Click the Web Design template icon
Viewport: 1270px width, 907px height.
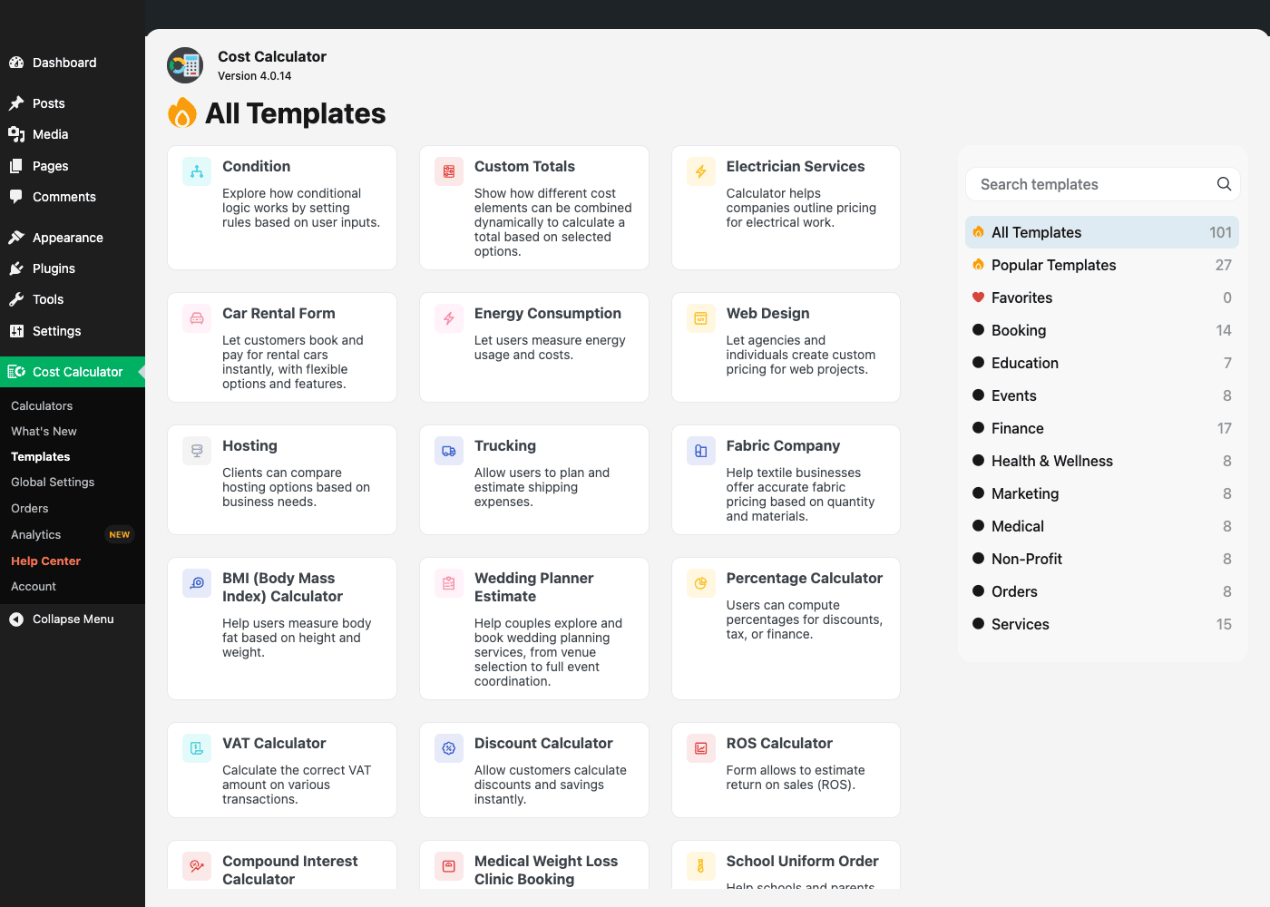click(701, 318)
